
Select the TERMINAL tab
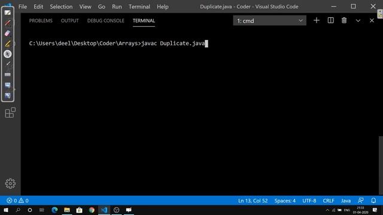point(144,21)
